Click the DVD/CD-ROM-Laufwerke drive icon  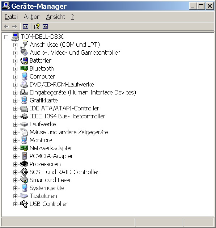pyautogui.click(x=24, y=84)
